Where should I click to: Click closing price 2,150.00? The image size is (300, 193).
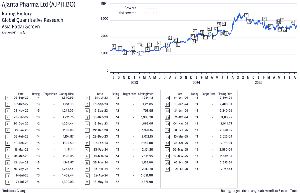(147, 143)
